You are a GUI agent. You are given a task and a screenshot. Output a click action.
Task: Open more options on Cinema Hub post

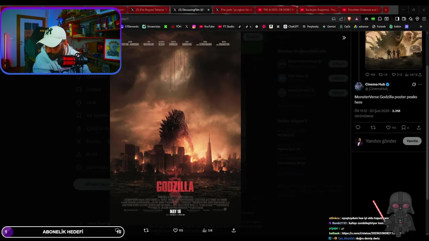click(420, 84)
